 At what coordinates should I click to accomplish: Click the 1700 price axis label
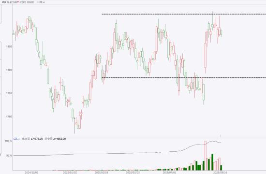(9, 116)
